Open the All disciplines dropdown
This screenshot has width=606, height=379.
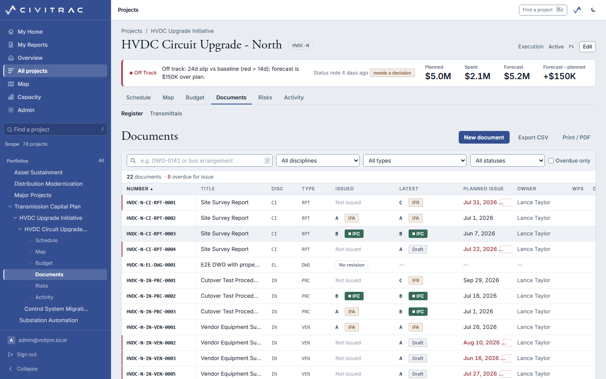(x=318, y=160)
